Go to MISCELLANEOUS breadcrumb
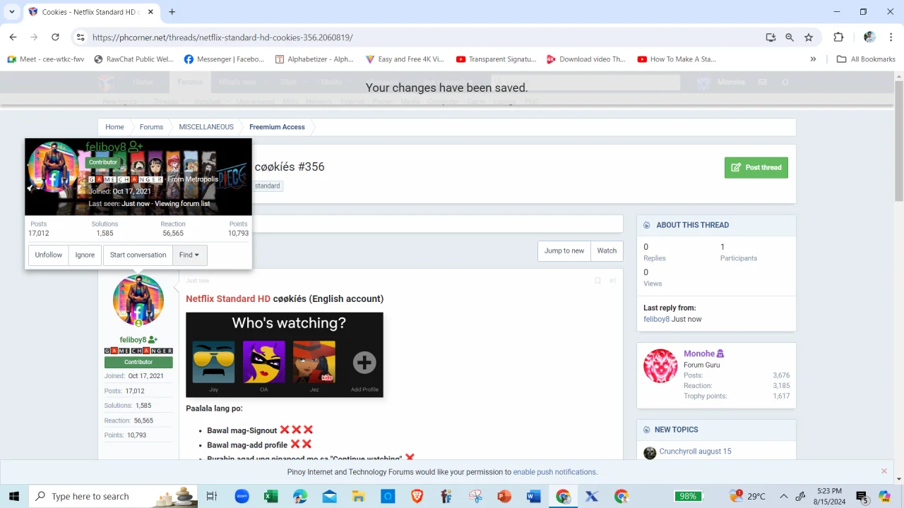 click(x=206, y=127)
